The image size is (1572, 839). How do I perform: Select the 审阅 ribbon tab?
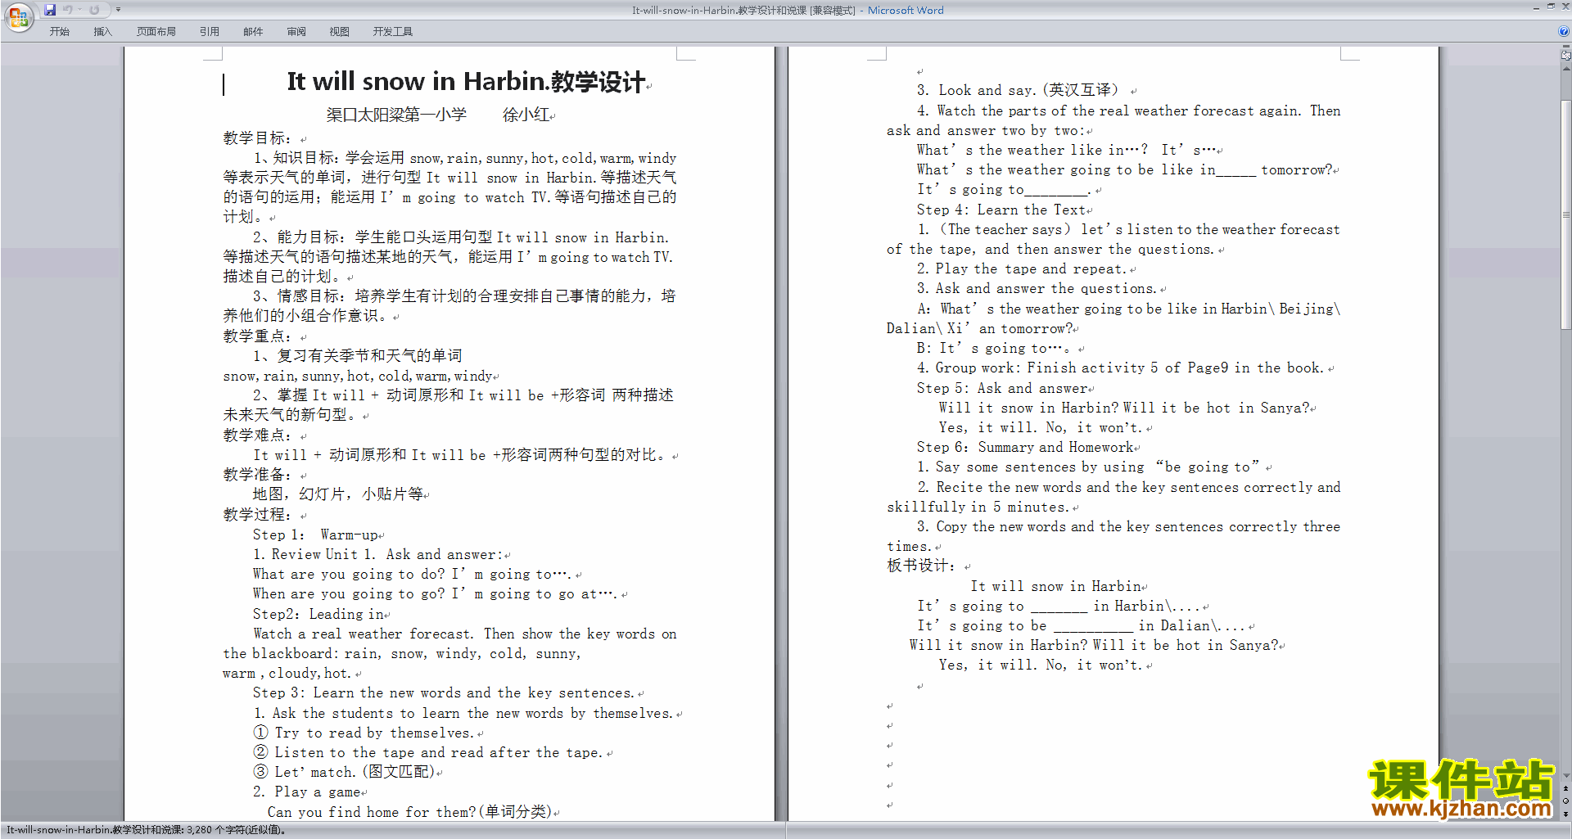tap(296, 32)
